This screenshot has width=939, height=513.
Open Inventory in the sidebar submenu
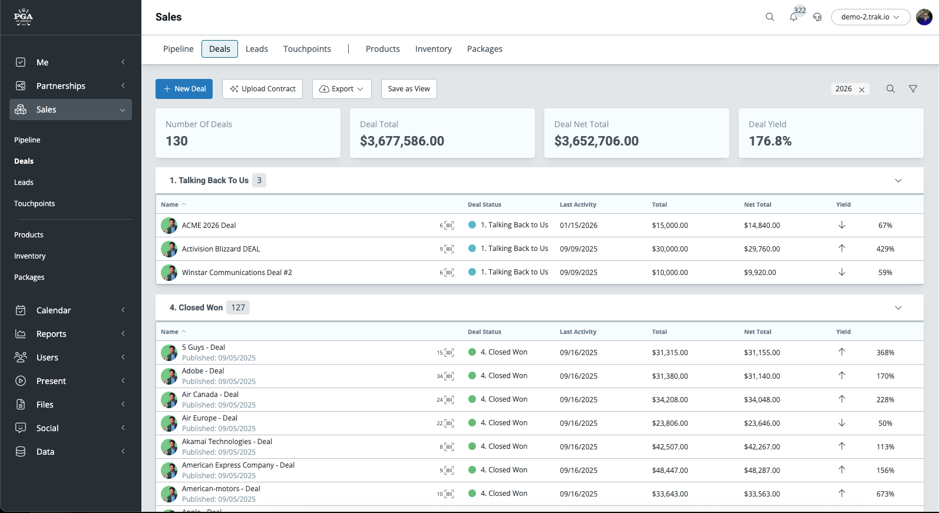tap(29, 256)
